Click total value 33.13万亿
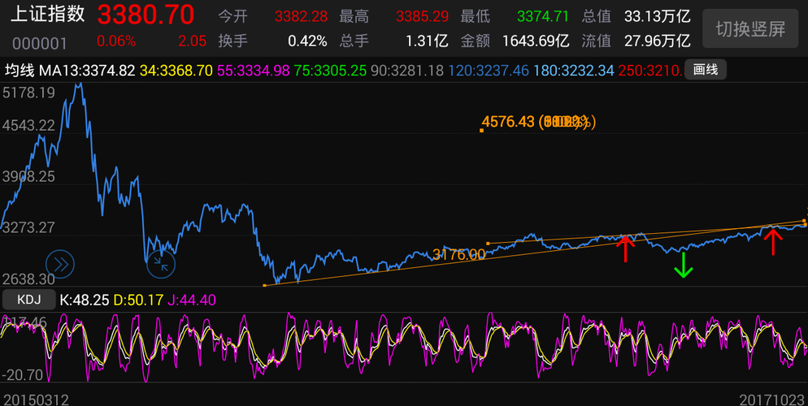This screenshot has width=808, height=406. (x=657, y=16)
